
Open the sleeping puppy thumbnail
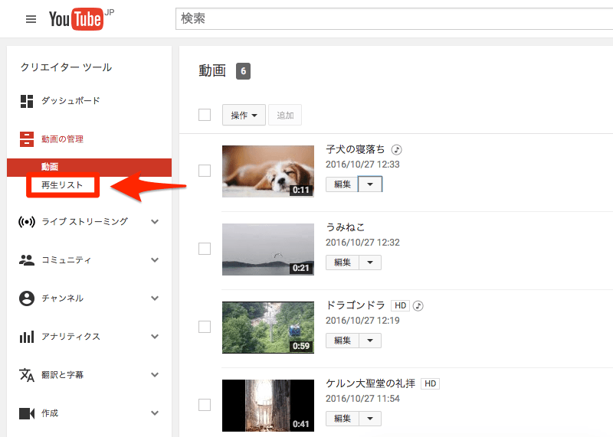(268, 171)
